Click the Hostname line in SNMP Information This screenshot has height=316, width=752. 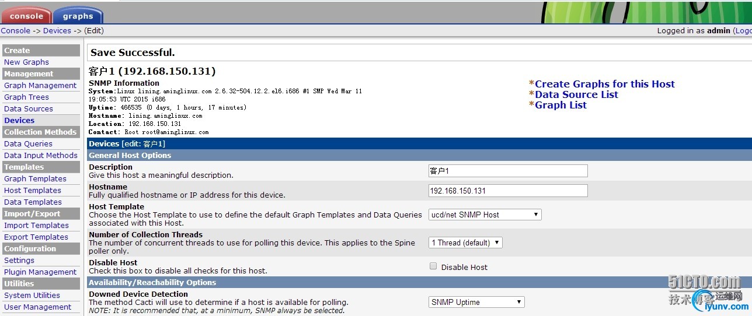point(145,116)
